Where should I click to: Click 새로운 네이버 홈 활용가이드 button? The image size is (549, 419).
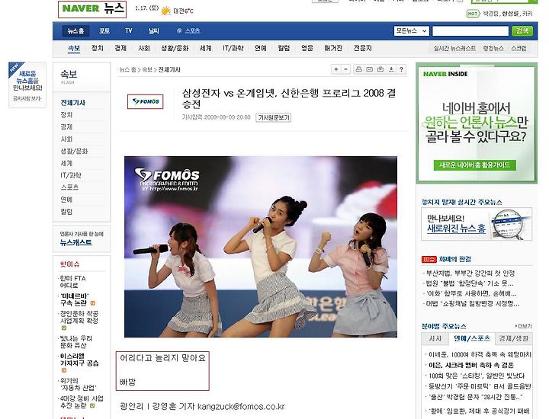[475, 165]
